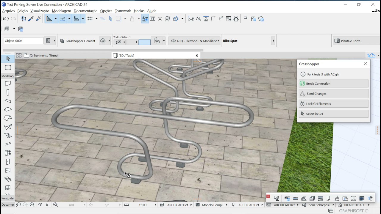Inject parameters with the syringe icon
Image resolution: width=381 pixels, height=214 pixels.
pos(38,19)
